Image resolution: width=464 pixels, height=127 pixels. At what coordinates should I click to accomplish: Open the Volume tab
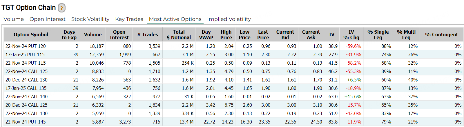click(14, 19)
